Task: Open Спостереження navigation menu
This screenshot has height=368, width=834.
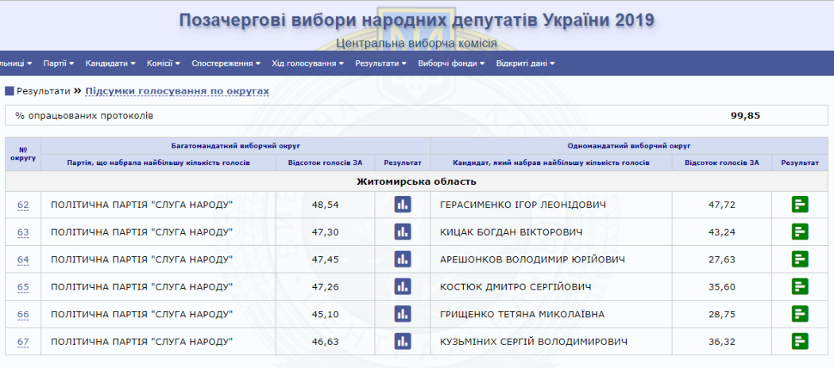Action: pos(226,63)
